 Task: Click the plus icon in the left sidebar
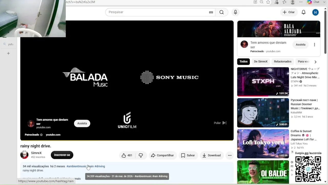[x=8, y=53]
